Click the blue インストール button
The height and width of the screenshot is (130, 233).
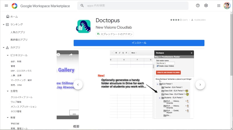(x=139, y=43)
